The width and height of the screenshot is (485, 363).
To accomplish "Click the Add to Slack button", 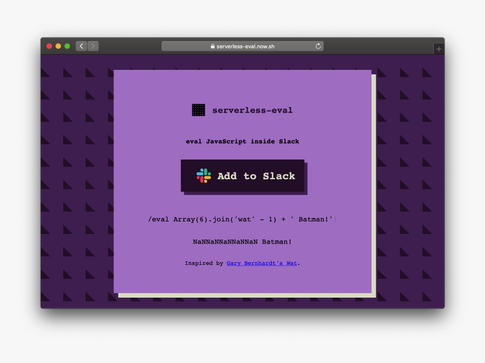I will click(x=242, y=176).
